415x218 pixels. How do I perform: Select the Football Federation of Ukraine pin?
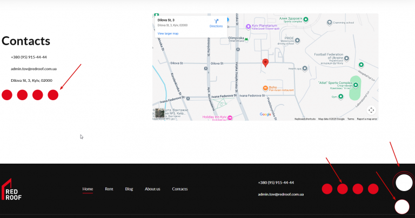[x=346, y=58]
